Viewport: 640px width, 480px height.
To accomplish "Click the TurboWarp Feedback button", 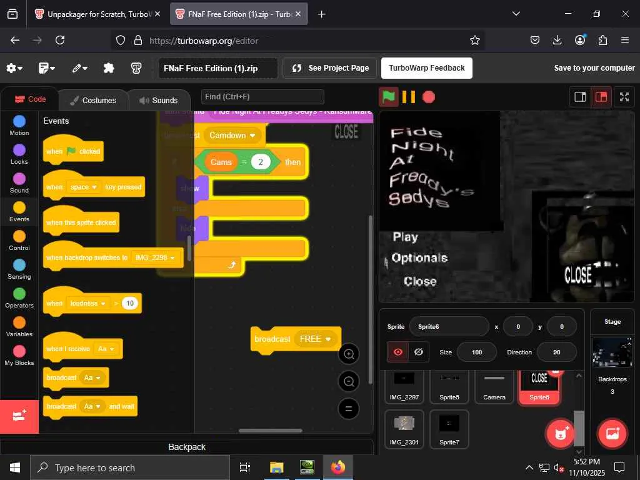I will 426,68.
